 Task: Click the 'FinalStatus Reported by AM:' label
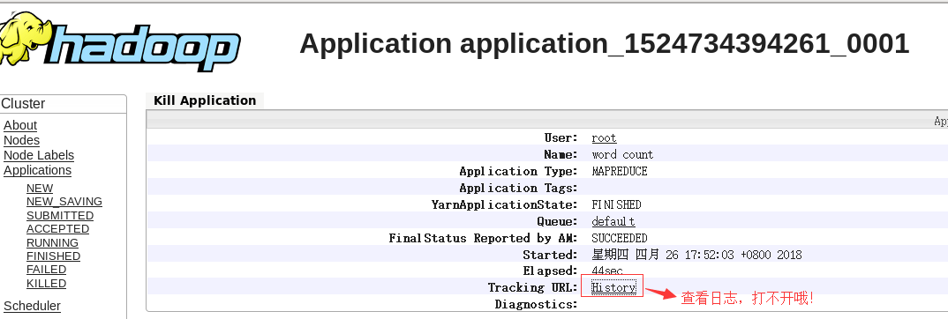point(483,238)
